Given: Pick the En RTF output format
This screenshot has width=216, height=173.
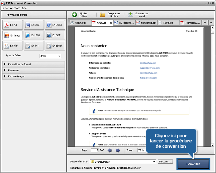Looking at the screenshot, I should (12, 46).
